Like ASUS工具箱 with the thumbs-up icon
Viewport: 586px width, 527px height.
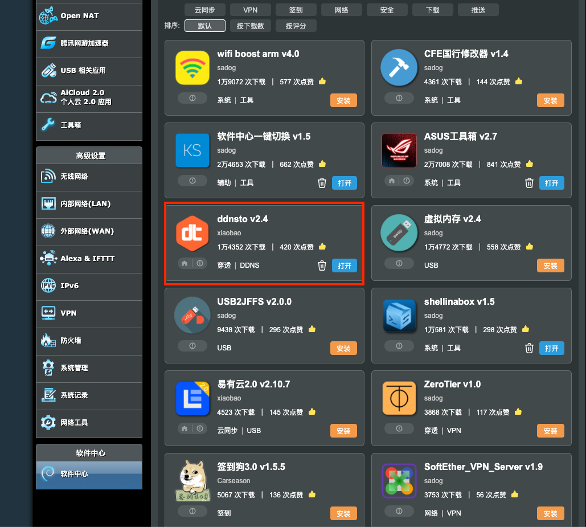coord(530,164)
